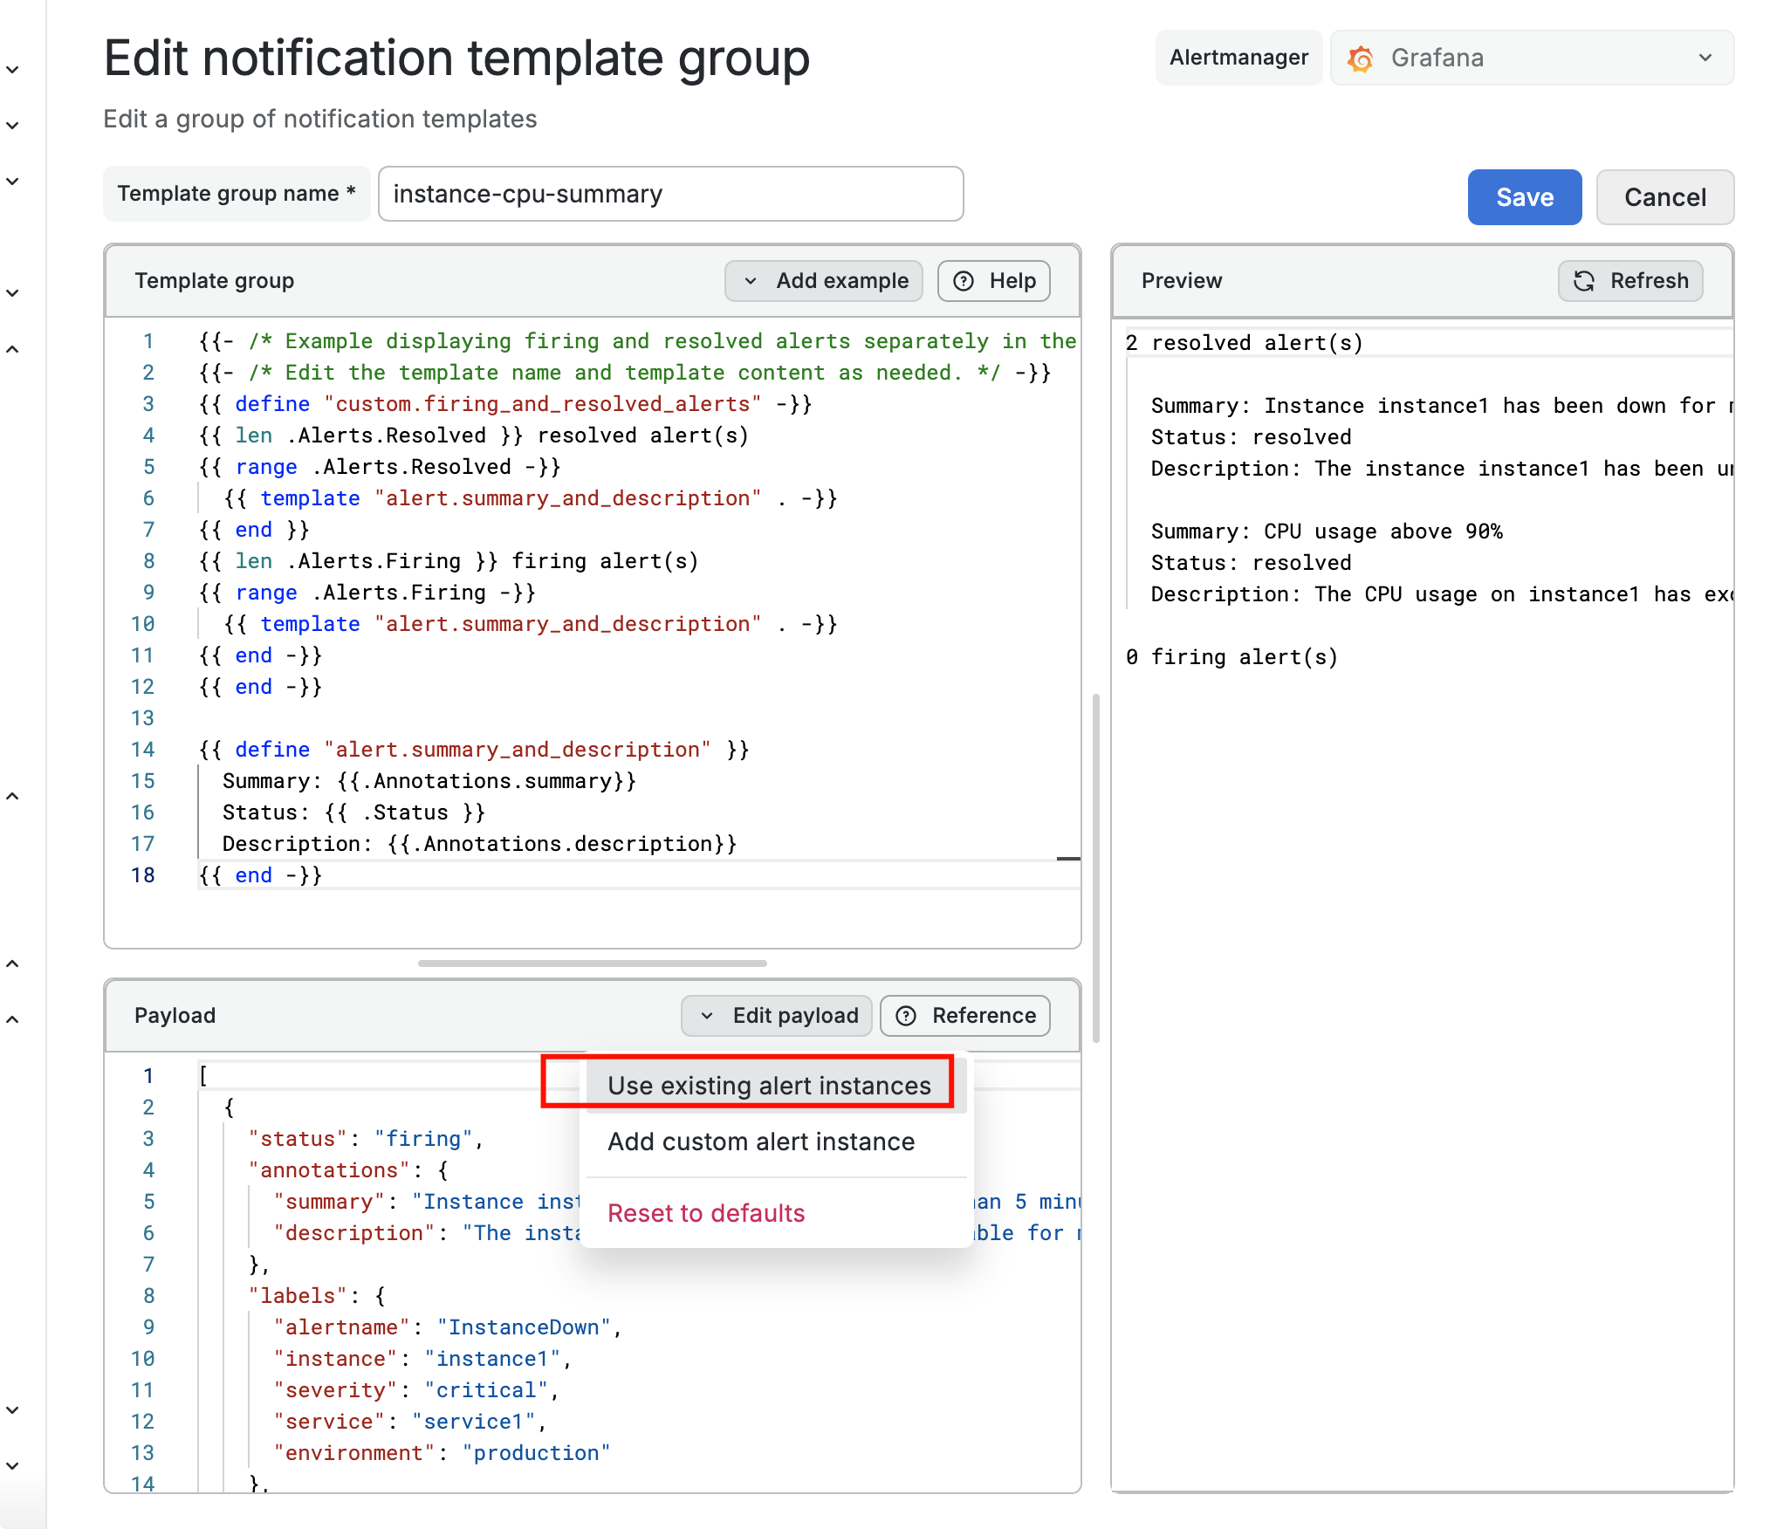Click the Cancel button
Screen dimensions: 1770x1529
click(x=1664, y=197)
